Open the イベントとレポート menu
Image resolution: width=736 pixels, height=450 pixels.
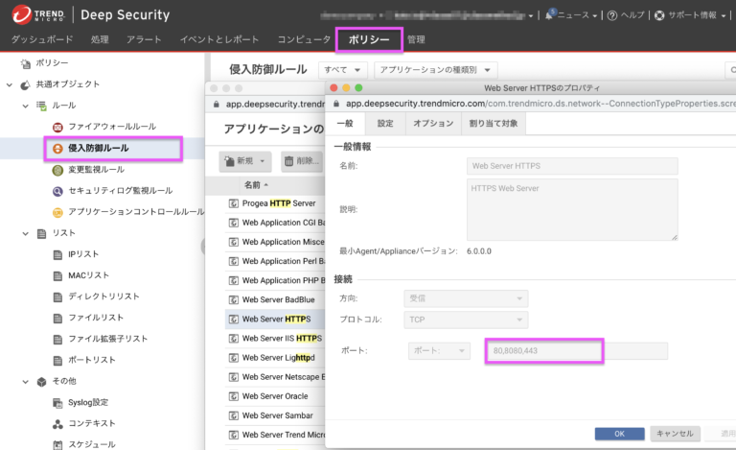click(x=219, y=39)
